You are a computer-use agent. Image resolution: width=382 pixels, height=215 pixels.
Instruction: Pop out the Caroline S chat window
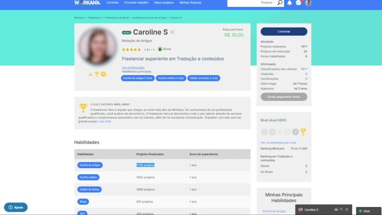point(342,210)
